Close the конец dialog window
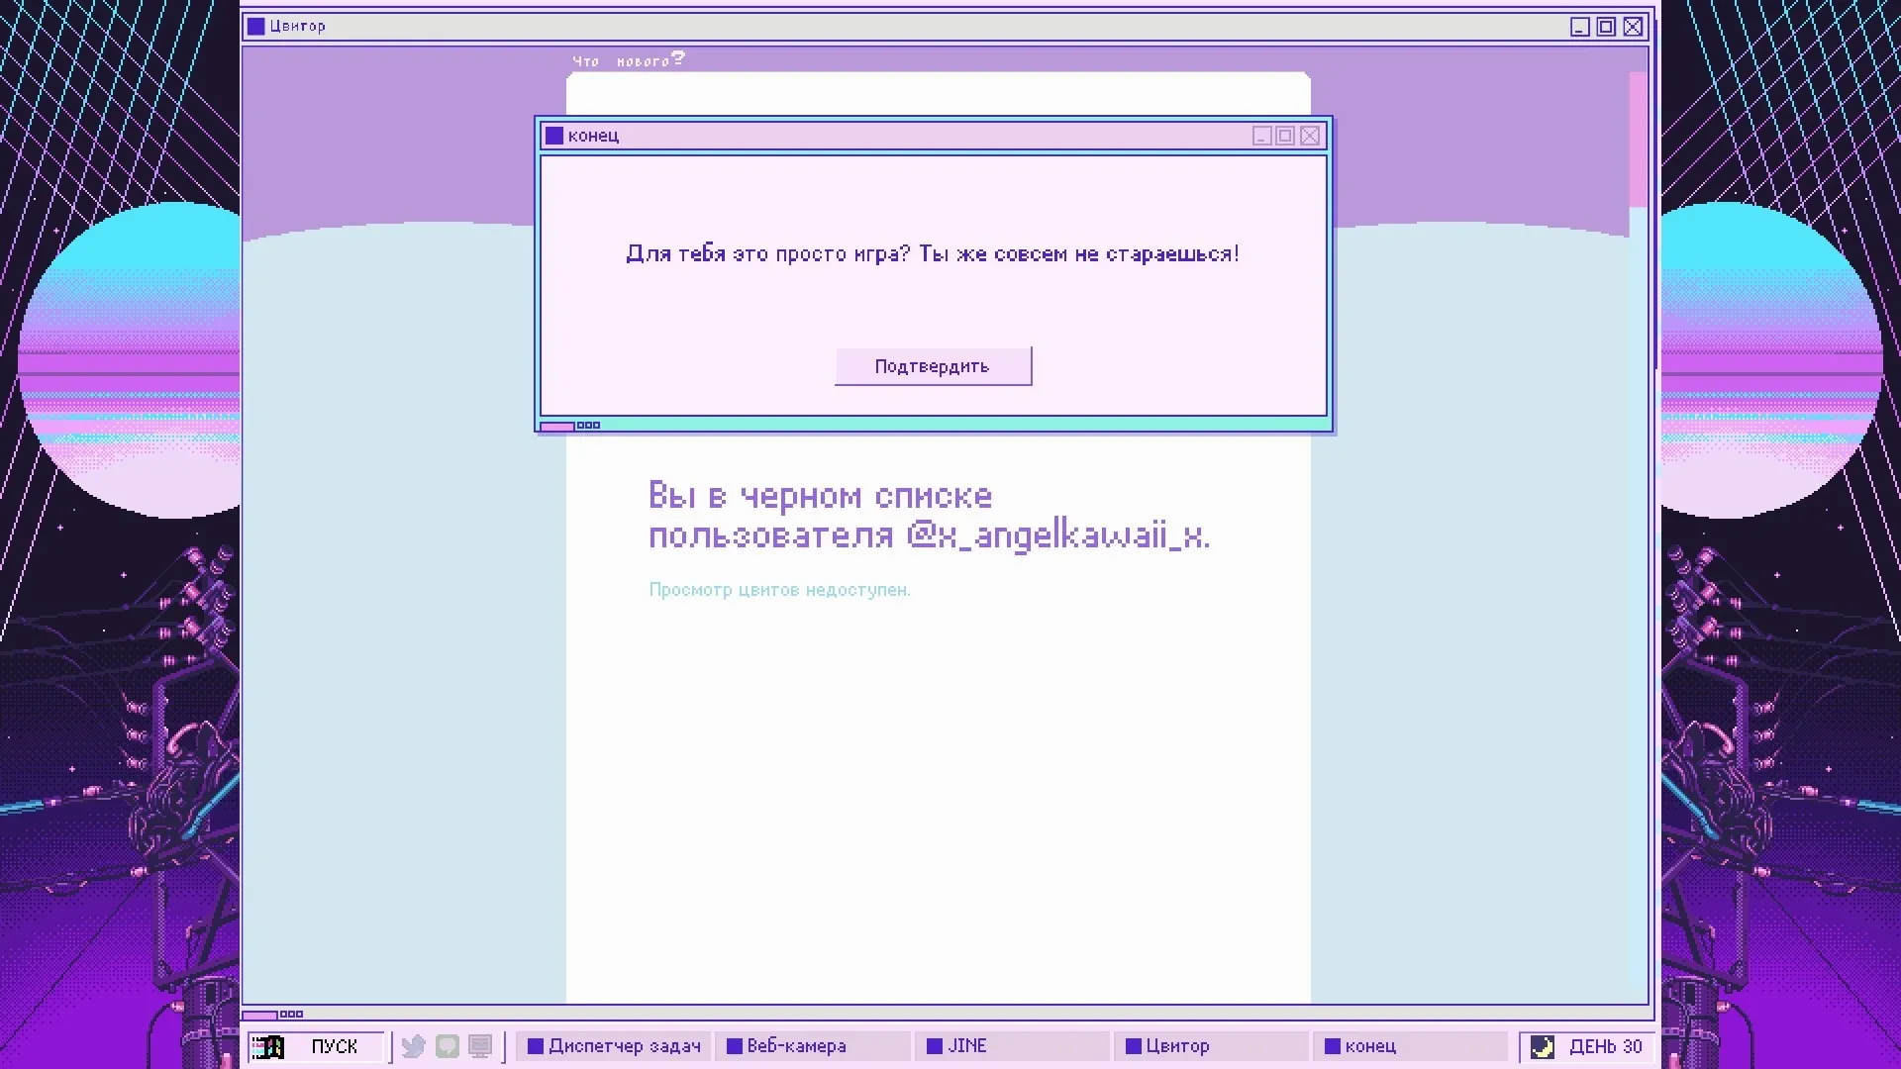 click(x=1310, y=136)
